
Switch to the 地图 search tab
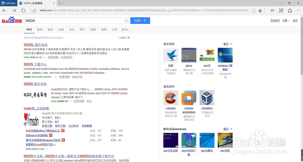104,30
